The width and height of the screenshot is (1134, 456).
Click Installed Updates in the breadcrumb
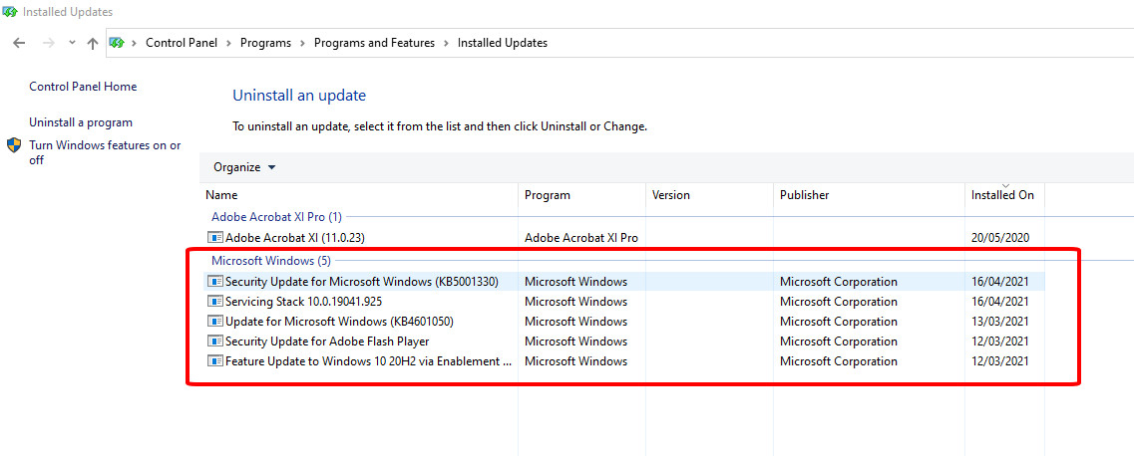[x=503, y=43]
